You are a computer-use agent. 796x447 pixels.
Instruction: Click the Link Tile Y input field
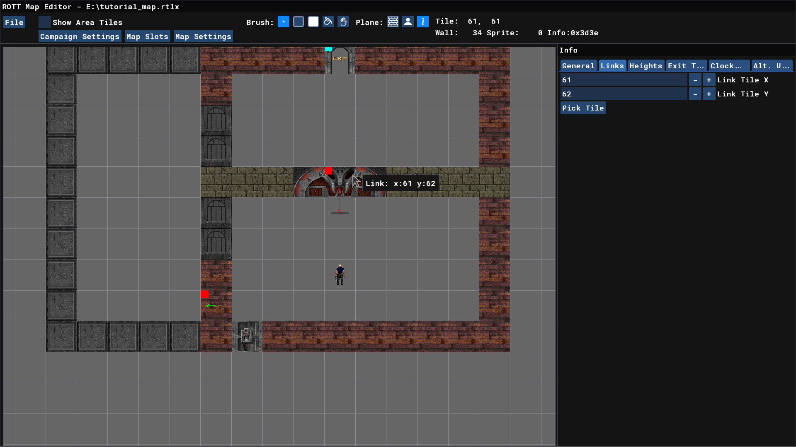coord(623,94)
